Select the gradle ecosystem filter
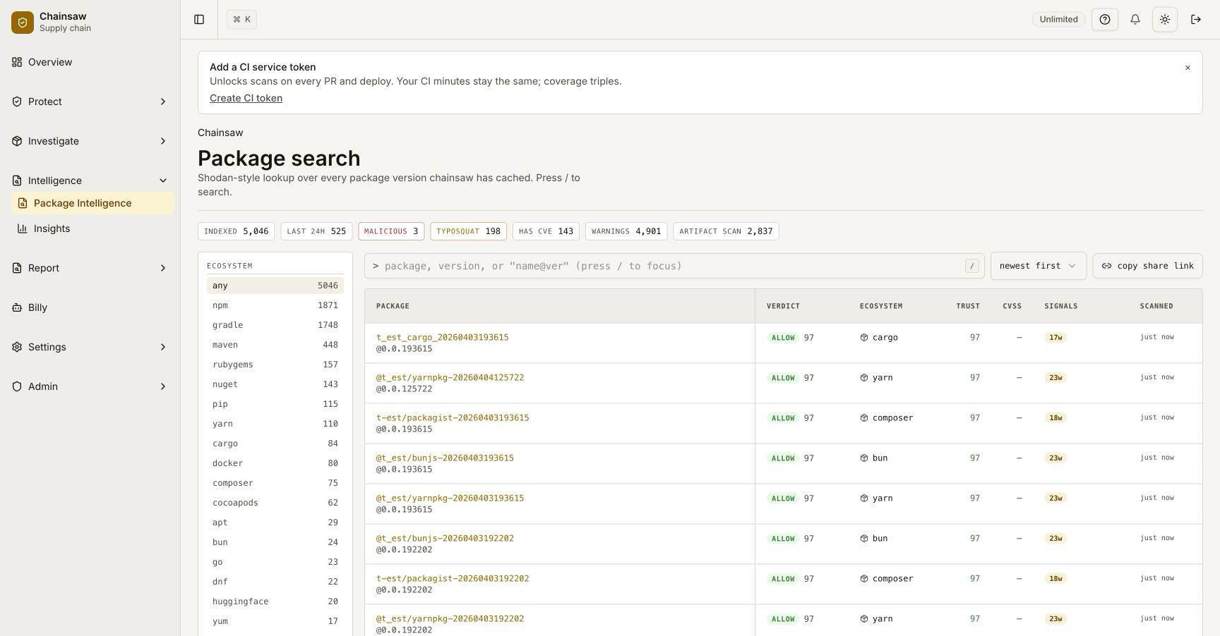This screenshot has width=1220, height=636. pyautogui.click(x=275, y=325)
